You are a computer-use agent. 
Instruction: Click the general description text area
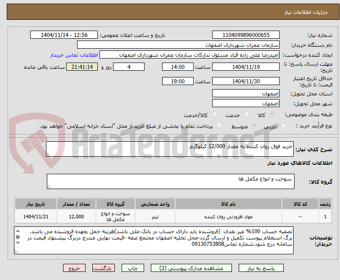pos(170,149)
